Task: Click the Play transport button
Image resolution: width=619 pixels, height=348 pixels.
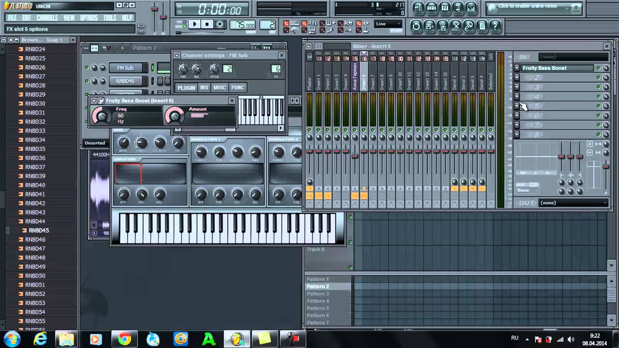Action: point(194,24)
